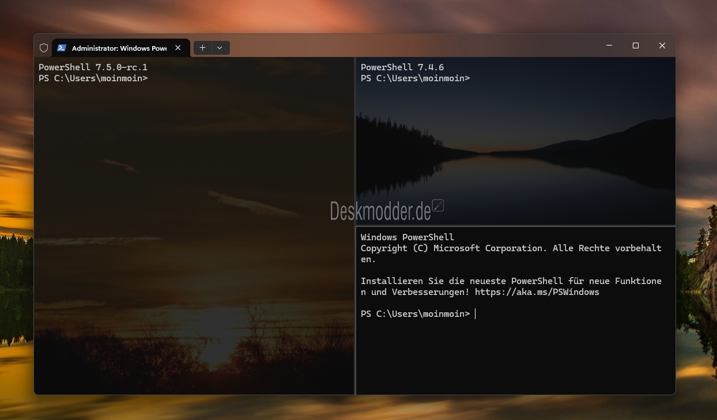This screenshot has height=420, width=717.
Task: Click the PowerShell 7.4.6 version line
Action: 402,67
